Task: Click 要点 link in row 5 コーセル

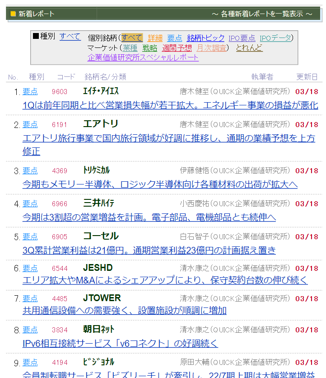Action: (30, 237)
